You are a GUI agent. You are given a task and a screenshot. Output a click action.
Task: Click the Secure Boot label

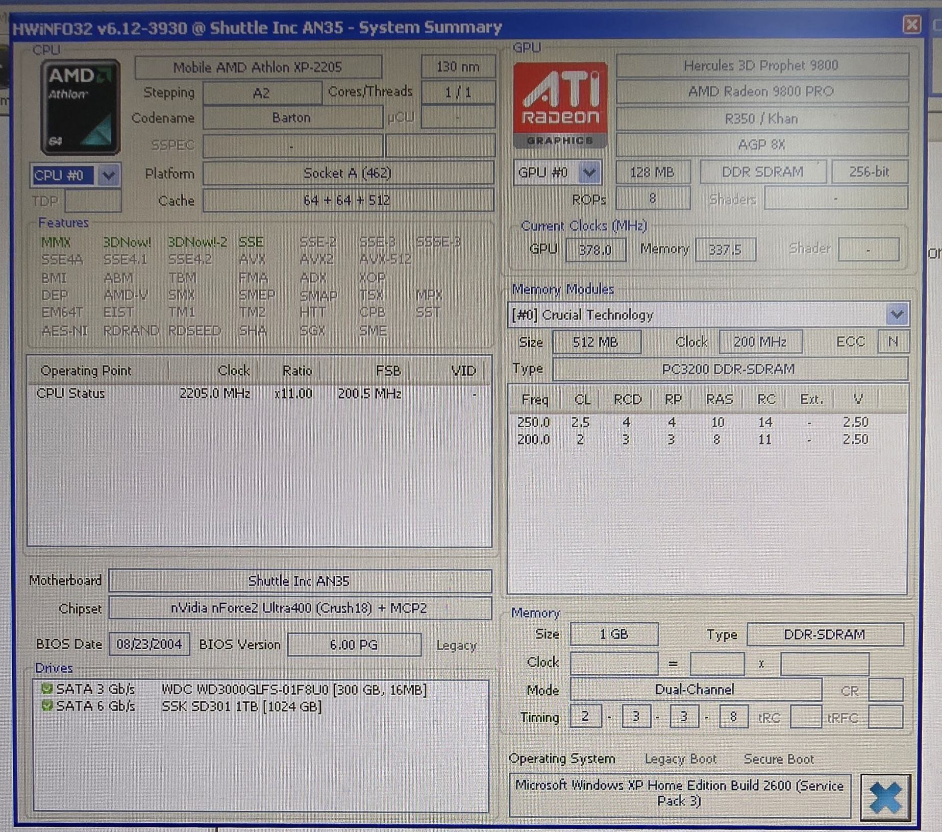[x=779, y=759]
